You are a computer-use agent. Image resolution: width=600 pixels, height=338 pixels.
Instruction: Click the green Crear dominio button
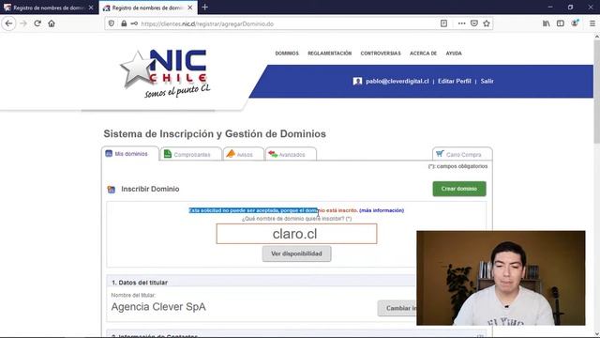pyautogui.click(x=459, y=189)
